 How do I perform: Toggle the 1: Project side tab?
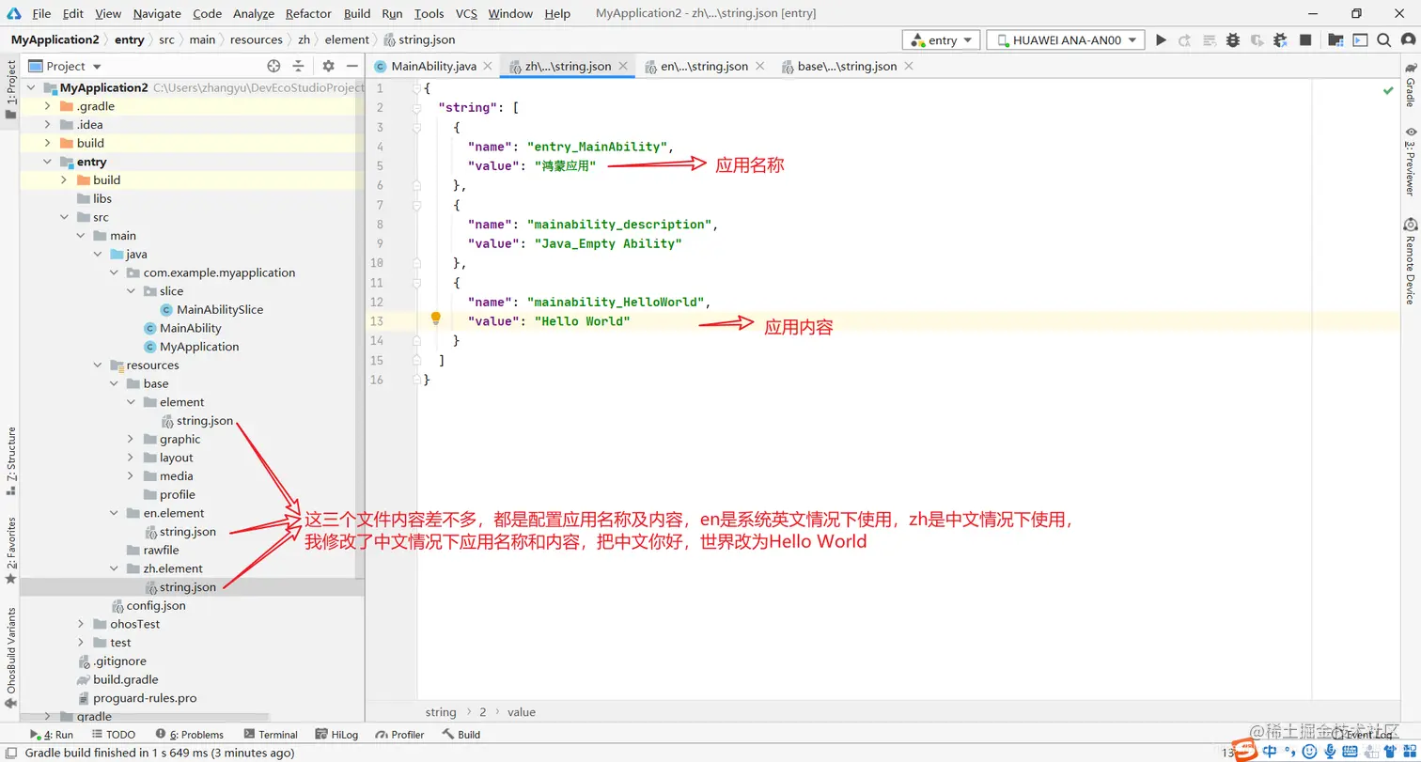click(x=10, y=90)
